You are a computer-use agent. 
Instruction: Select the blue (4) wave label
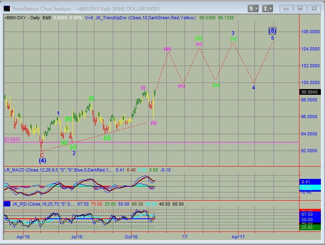[42, 160]
